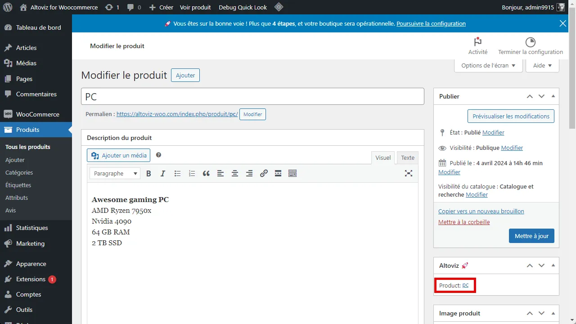Align text right in editor
The width and height of the screenshot is (576, 324).
click(x=249, y=173)
